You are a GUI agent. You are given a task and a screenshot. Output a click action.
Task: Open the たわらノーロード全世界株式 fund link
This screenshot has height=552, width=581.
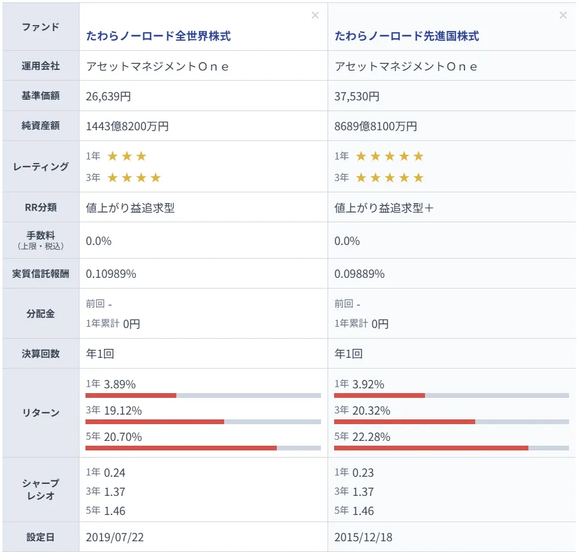click(158, 36)
